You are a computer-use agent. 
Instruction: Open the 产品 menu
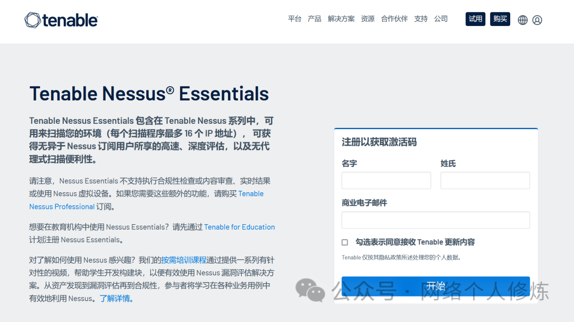click(x=315, y=19)
